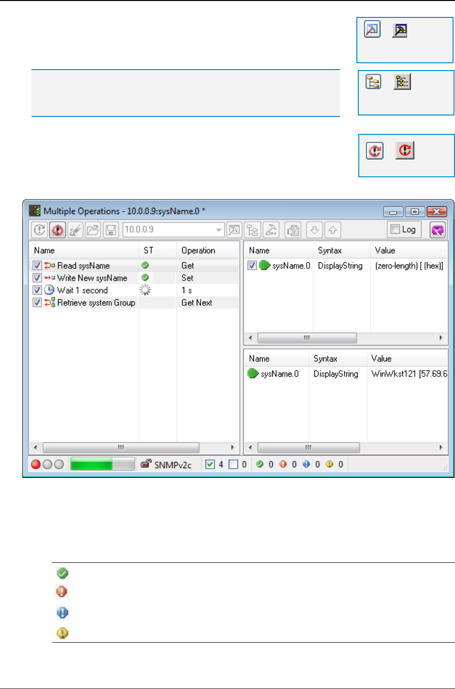Image resolution: width=455 pixels, height=689 pixels.
Task: Click the SNMPv2c lock icon in status bar
Action: pos(146,464)
